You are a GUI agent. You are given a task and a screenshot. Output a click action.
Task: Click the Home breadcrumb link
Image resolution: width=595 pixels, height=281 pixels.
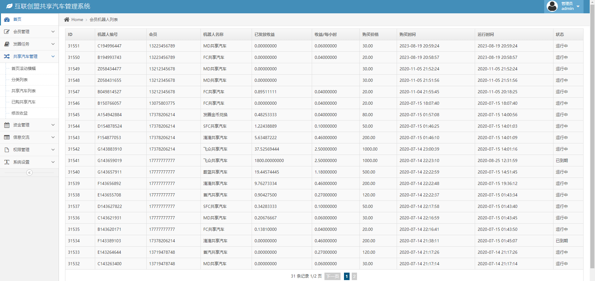[x=77, y=20]
